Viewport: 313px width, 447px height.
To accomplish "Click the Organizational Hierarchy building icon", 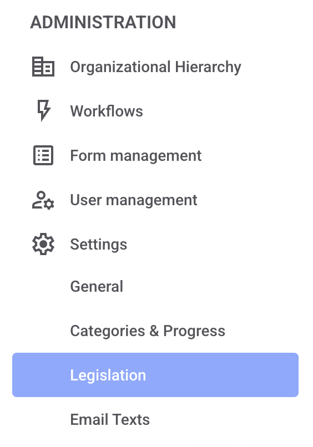I will click(x=43, y=67).
